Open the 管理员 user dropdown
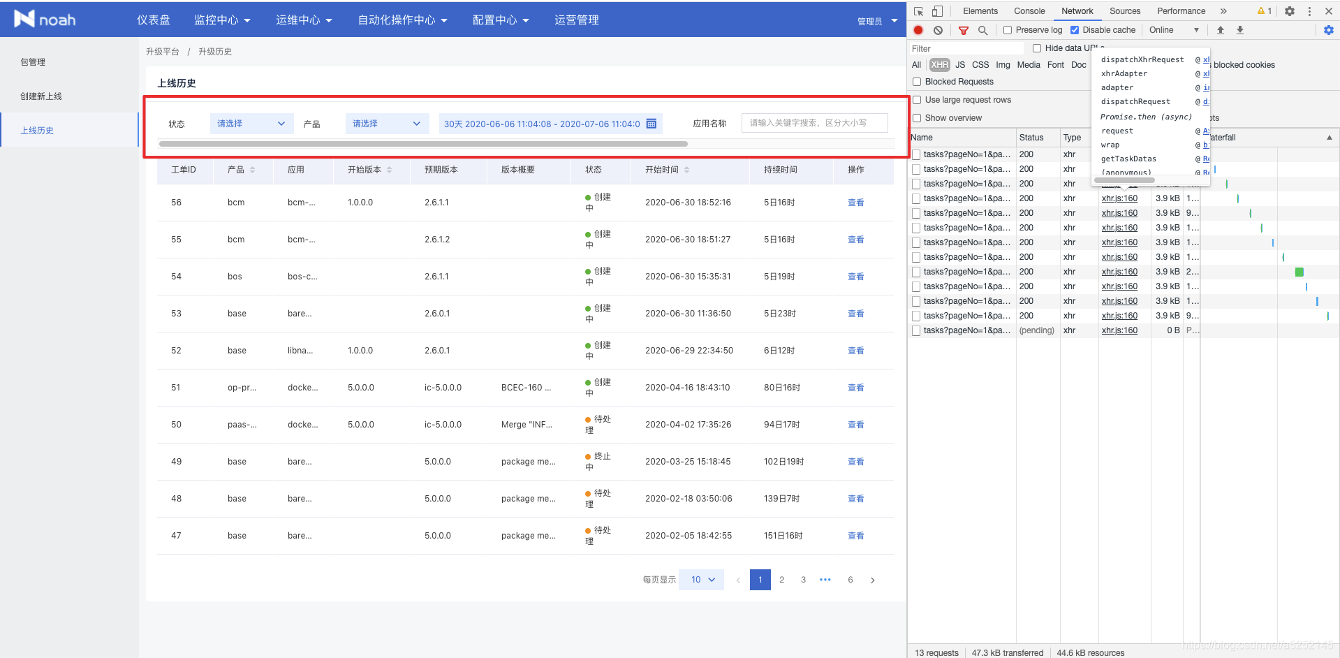 coord(877,21)
